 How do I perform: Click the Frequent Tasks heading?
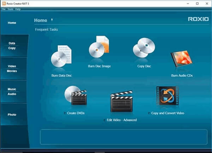[46, 29]
